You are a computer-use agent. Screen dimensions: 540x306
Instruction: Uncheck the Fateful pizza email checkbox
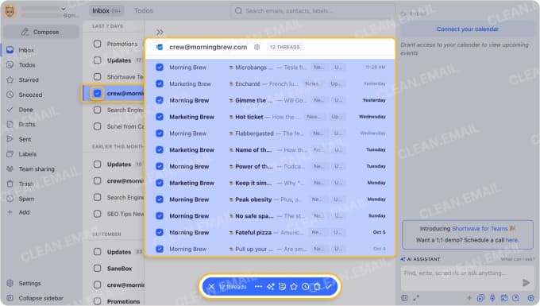pos(160,233)
